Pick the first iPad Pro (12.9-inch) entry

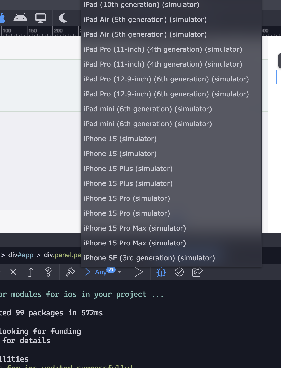click(x=171, y=79)
